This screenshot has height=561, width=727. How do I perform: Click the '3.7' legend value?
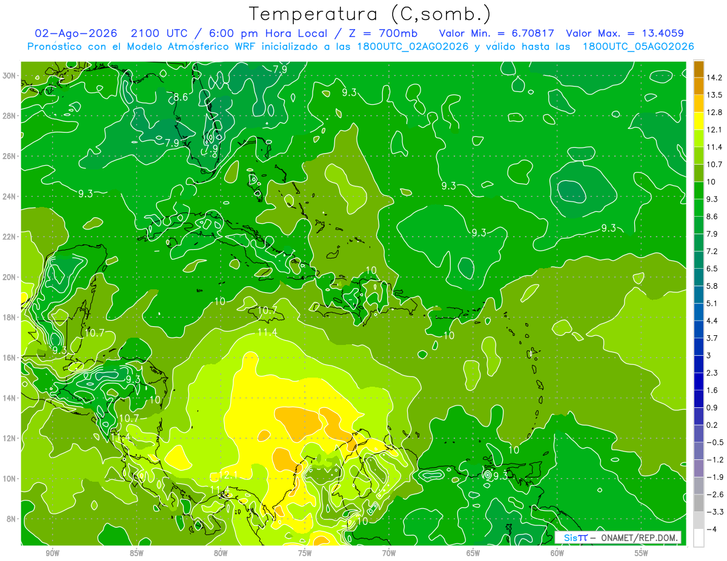[x=712, y=338]
